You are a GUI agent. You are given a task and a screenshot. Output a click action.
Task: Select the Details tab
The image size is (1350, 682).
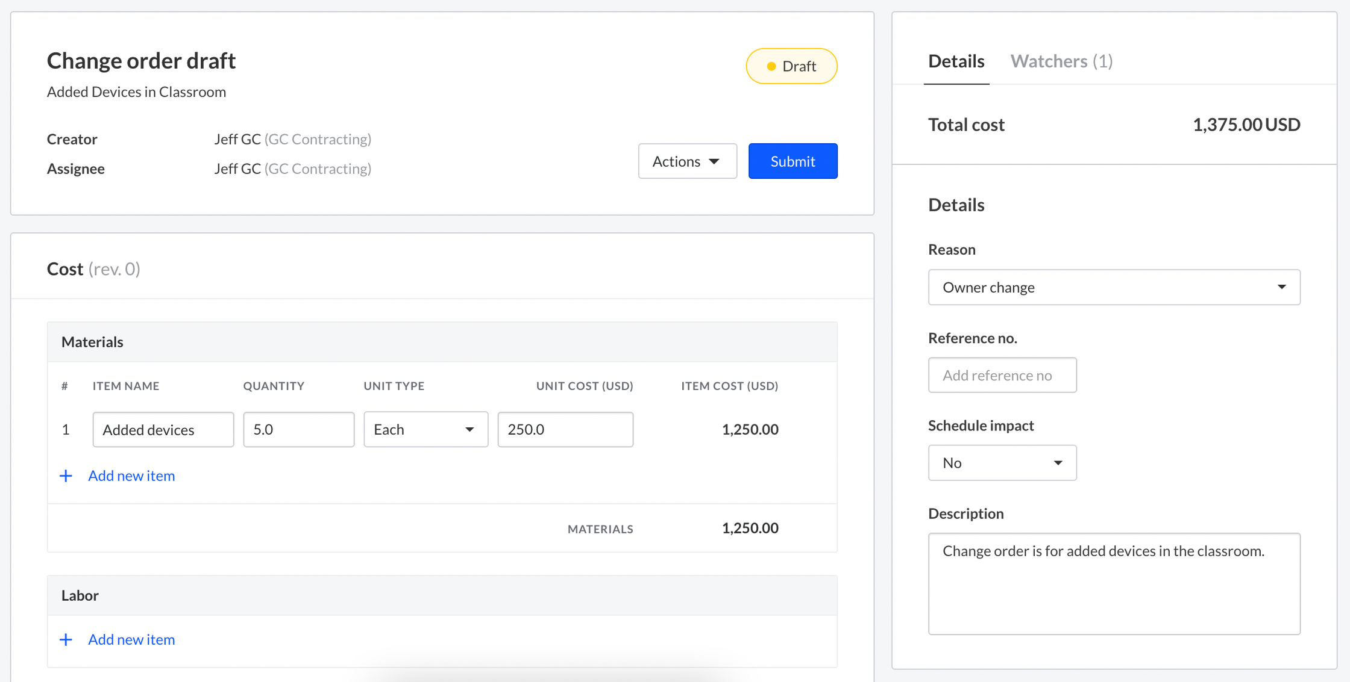(x=956, y=61)
